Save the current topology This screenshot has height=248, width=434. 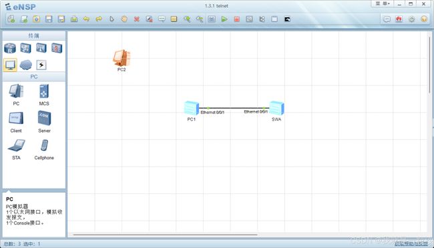49,19
